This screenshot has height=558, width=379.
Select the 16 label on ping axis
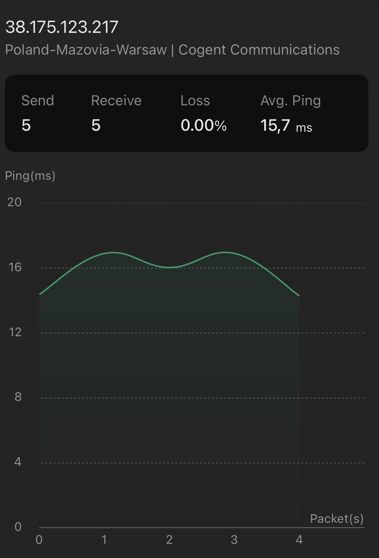point(15,267)
